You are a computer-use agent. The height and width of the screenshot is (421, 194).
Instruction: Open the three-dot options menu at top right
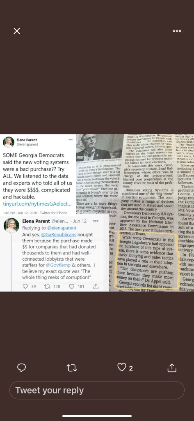pyautogui.click(x=177, y=31)
